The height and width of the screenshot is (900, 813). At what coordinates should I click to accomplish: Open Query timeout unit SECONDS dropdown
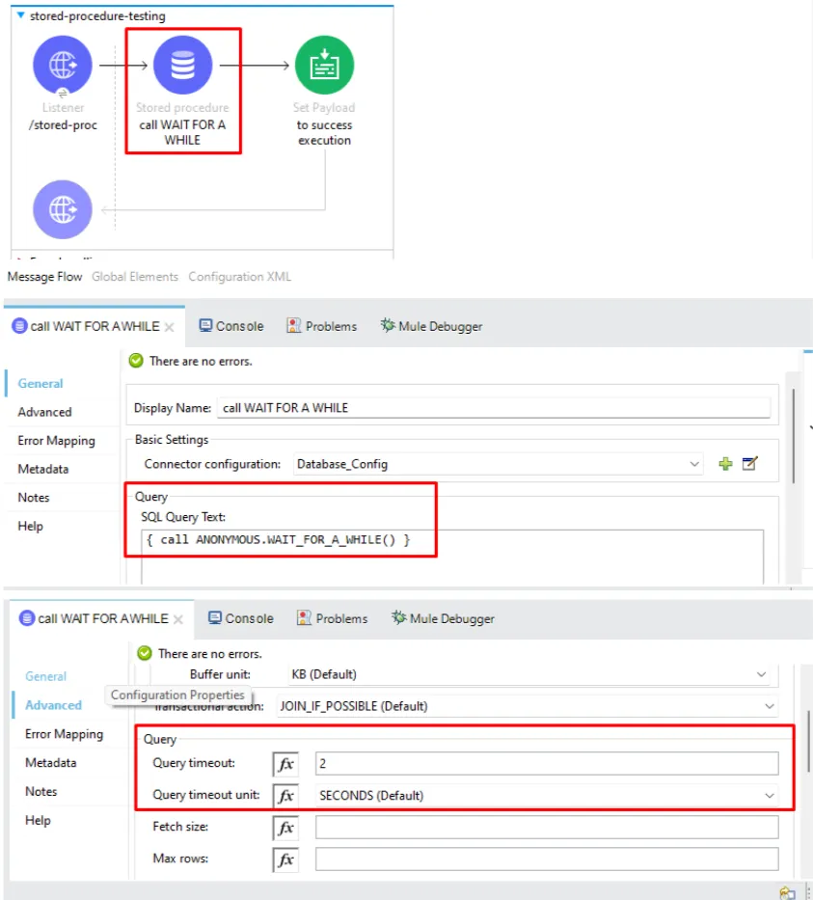[547, 796]
